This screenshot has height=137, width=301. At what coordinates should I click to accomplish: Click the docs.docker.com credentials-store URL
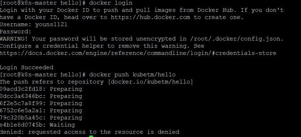coord(138,53)
